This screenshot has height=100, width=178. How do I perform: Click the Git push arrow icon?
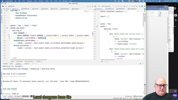[x=132, y=6]
